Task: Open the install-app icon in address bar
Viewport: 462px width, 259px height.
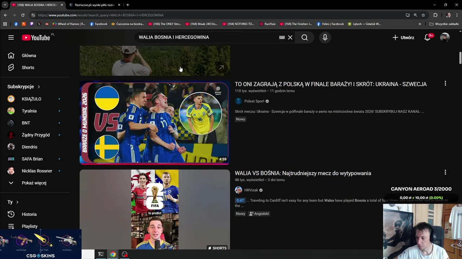Action: (407, 15)
